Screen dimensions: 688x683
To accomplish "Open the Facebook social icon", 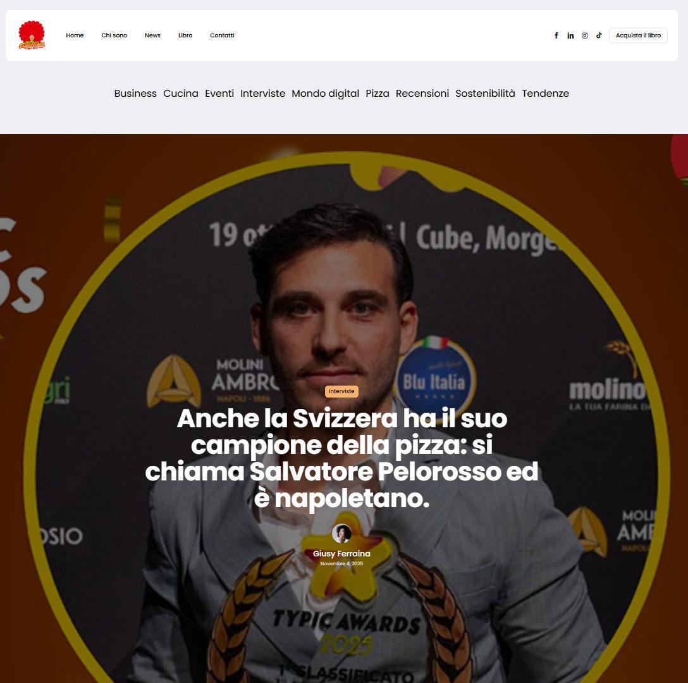I will point(556,35).
